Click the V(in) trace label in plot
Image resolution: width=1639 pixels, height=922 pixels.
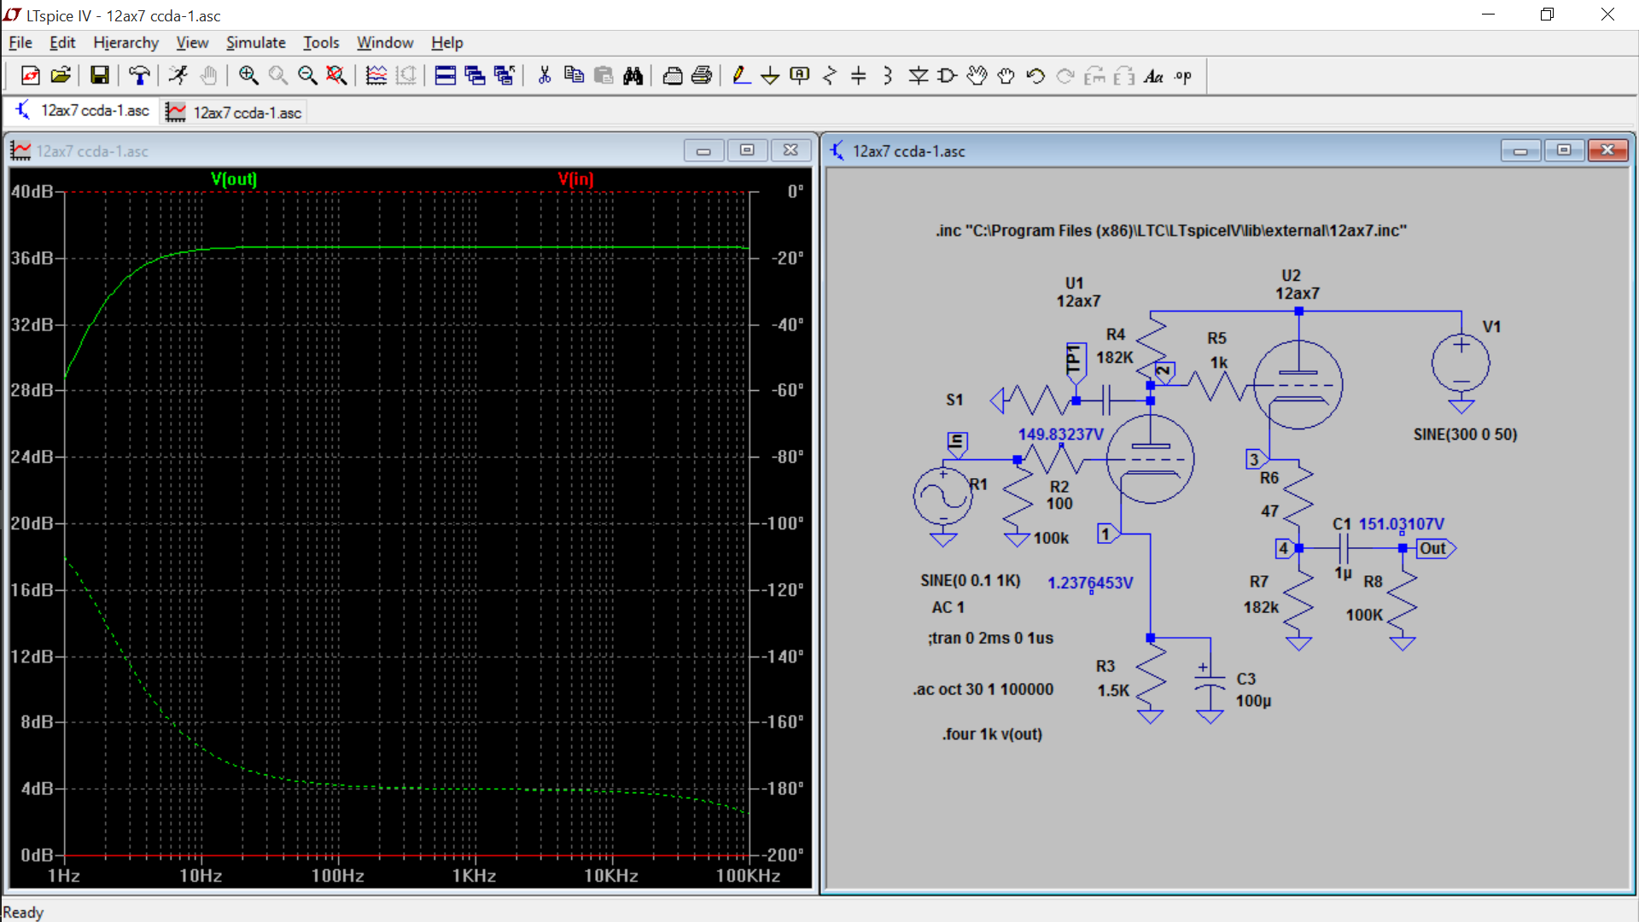(575, 179)
